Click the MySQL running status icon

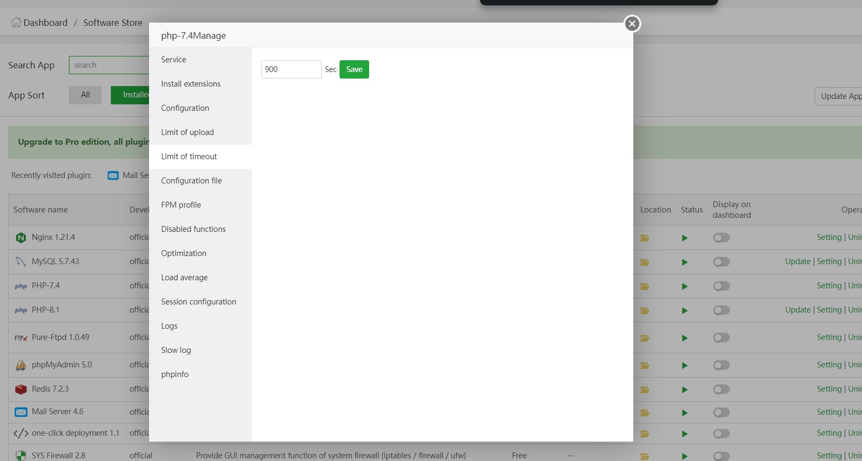coord(684,262)
